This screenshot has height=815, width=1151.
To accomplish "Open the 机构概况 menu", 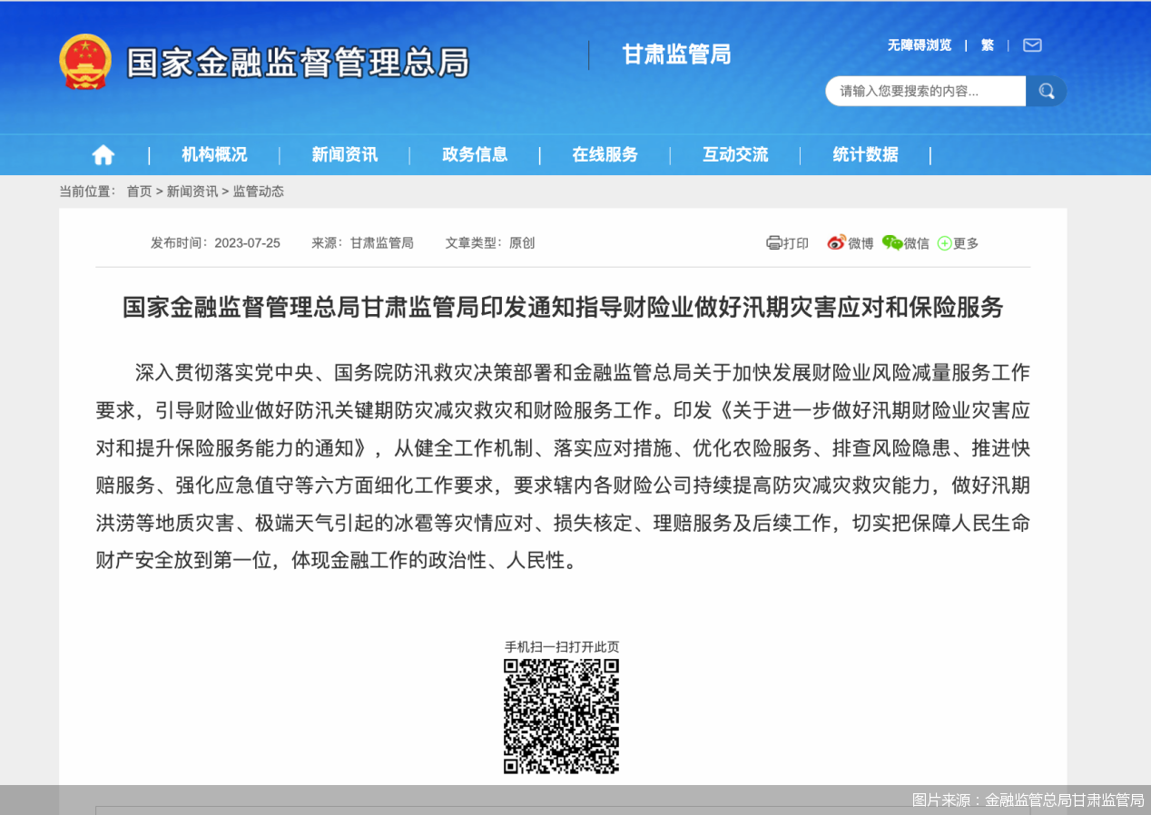I will click(x=215, y=154).
